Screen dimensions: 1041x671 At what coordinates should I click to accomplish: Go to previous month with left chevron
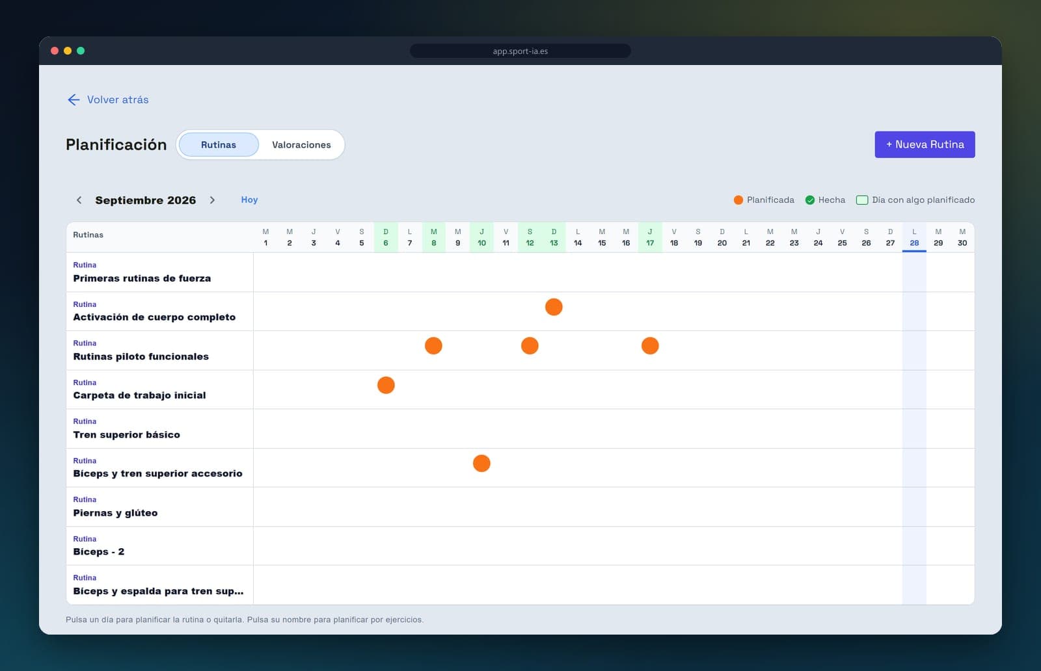tap(79, 200)
